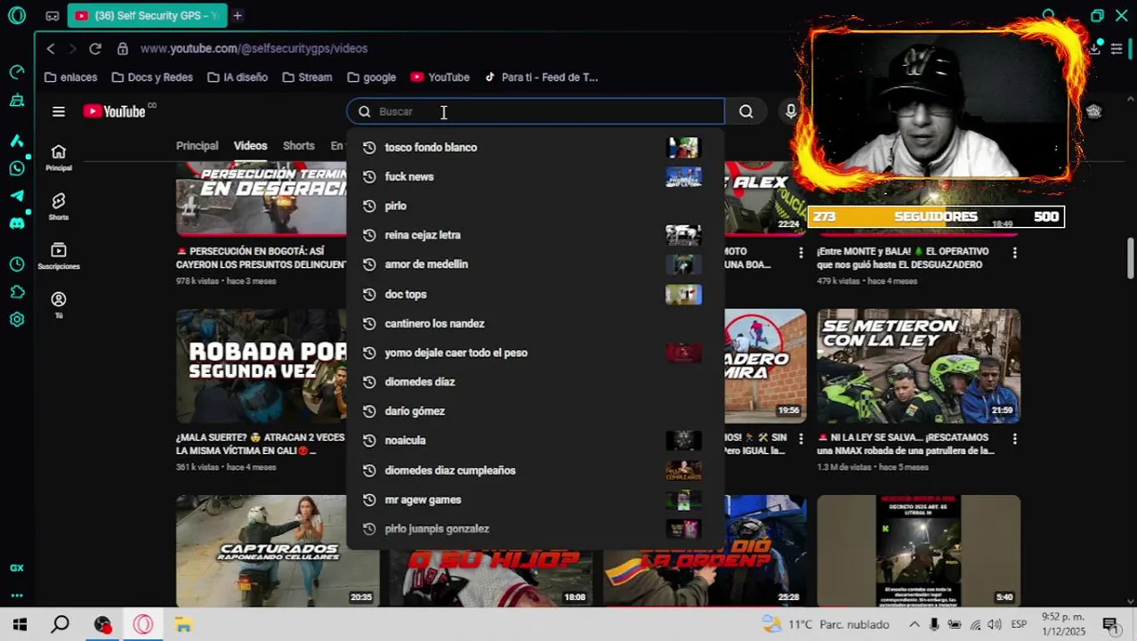The width and height of the screenshot is (1137, 641).
Task: Open the GX icon near the sidebar bottom
Action: pos(16,568)
